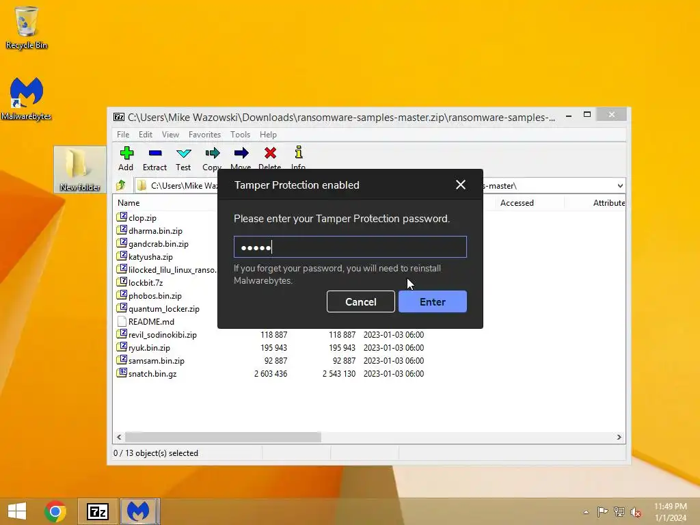Select dharma.bin.zip in the file list

click(155, 231)
